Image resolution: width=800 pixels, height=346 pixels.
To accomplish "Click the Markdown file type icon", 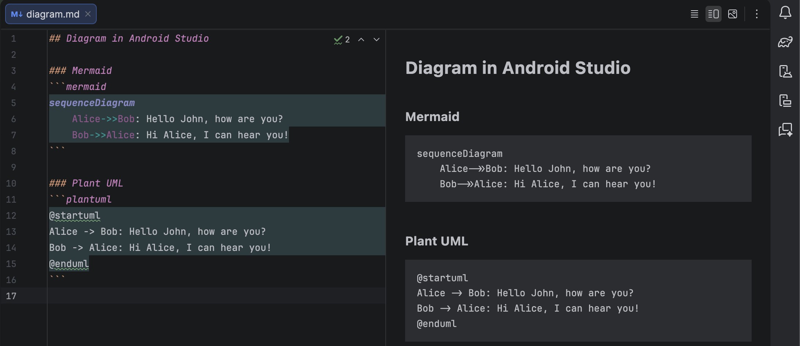I will coord(17,14).
